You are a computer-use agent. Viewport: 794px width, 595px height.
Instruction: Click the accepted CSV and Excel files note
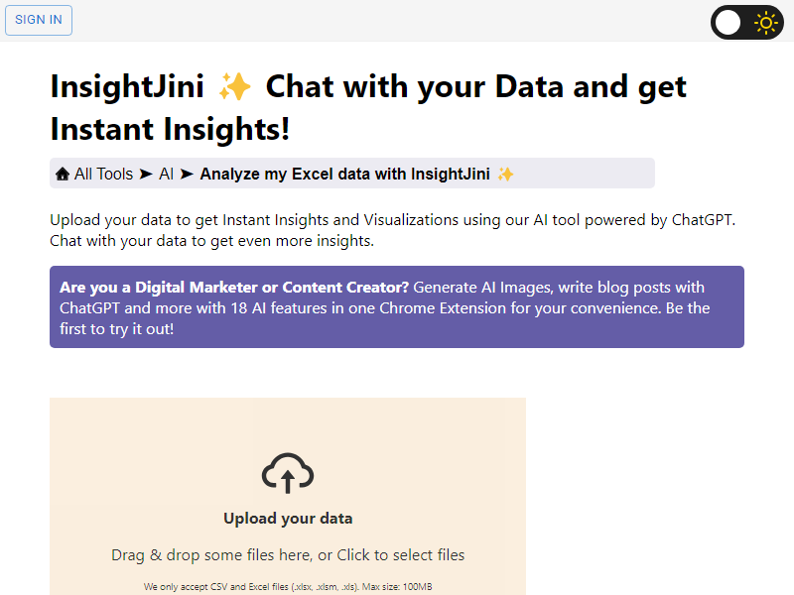(288, 586)
